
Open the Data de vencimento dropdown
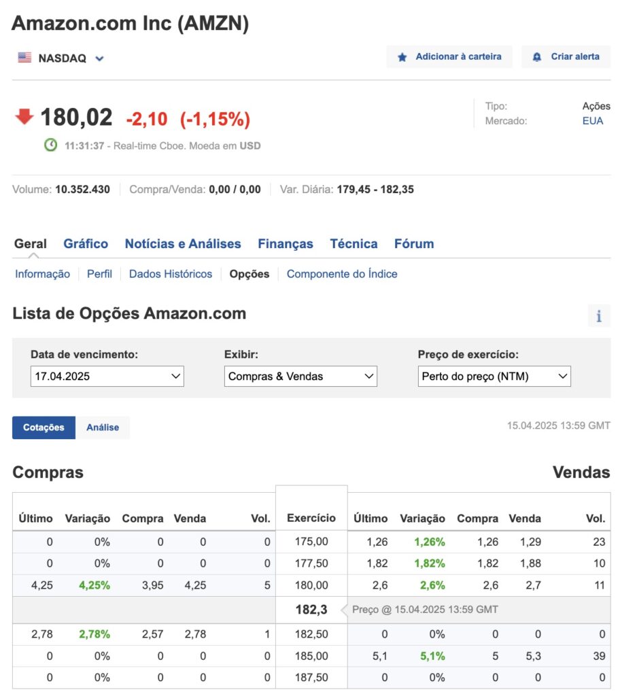pyautogui.click(x=107, y=377)
